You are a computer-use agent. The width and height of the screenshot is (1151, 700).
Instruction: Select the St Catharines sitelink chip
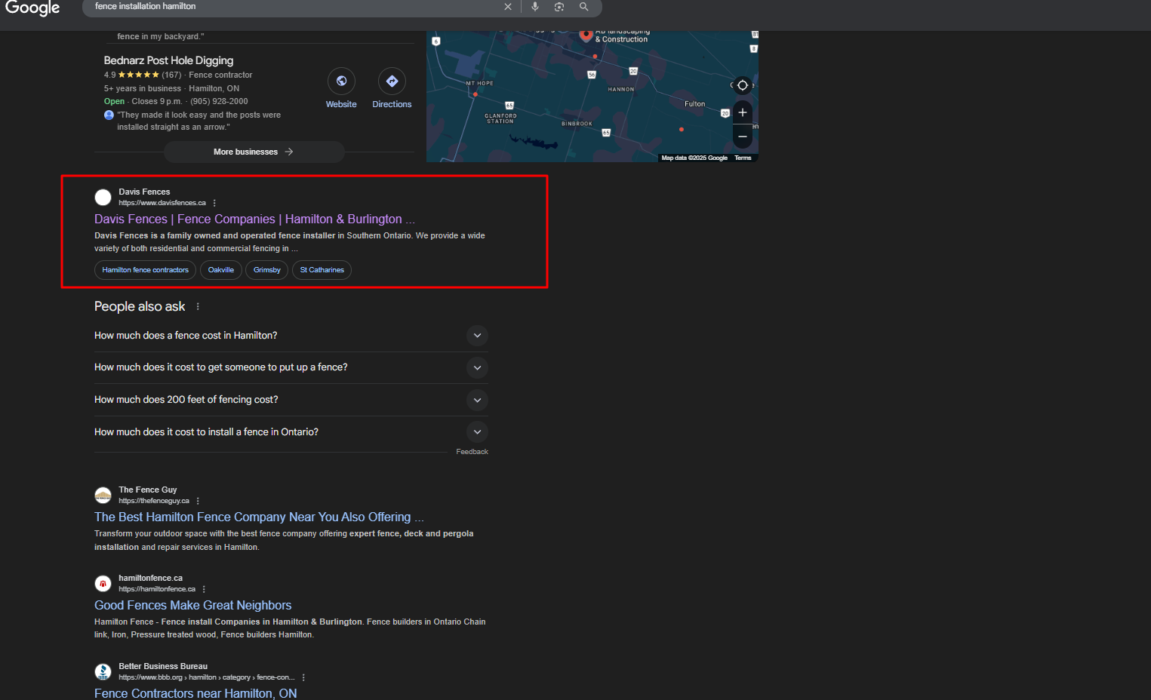coord(322,270)
